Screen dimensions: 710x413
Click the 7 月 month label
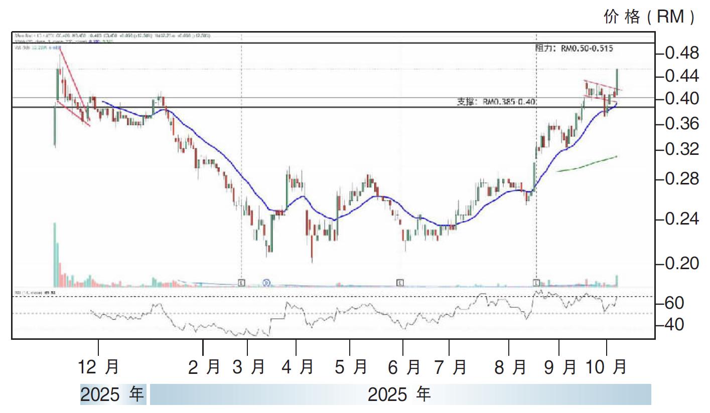[450, 367]
